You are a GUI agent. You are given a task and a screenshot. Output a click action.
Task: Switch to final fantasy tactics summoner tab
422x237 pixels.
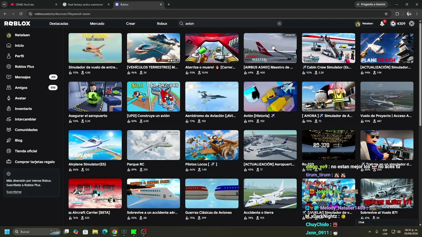point(85,5)
